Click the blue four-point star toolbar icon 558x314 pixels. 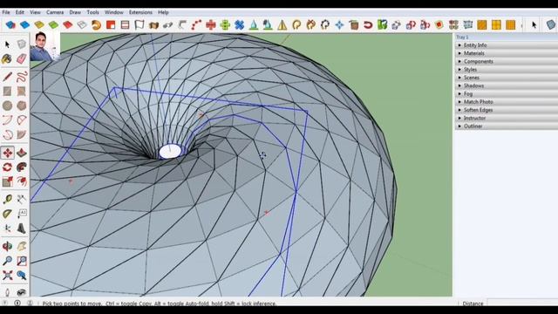(x=339, y=25)
